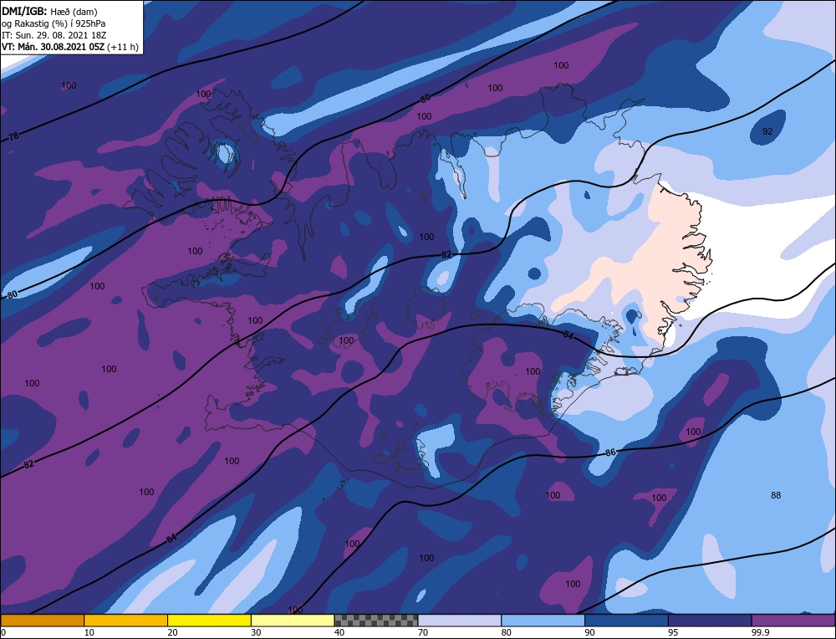Click the '40' legend tick label
This screenshot has height=639, width=836.
(x=339, y=632)
